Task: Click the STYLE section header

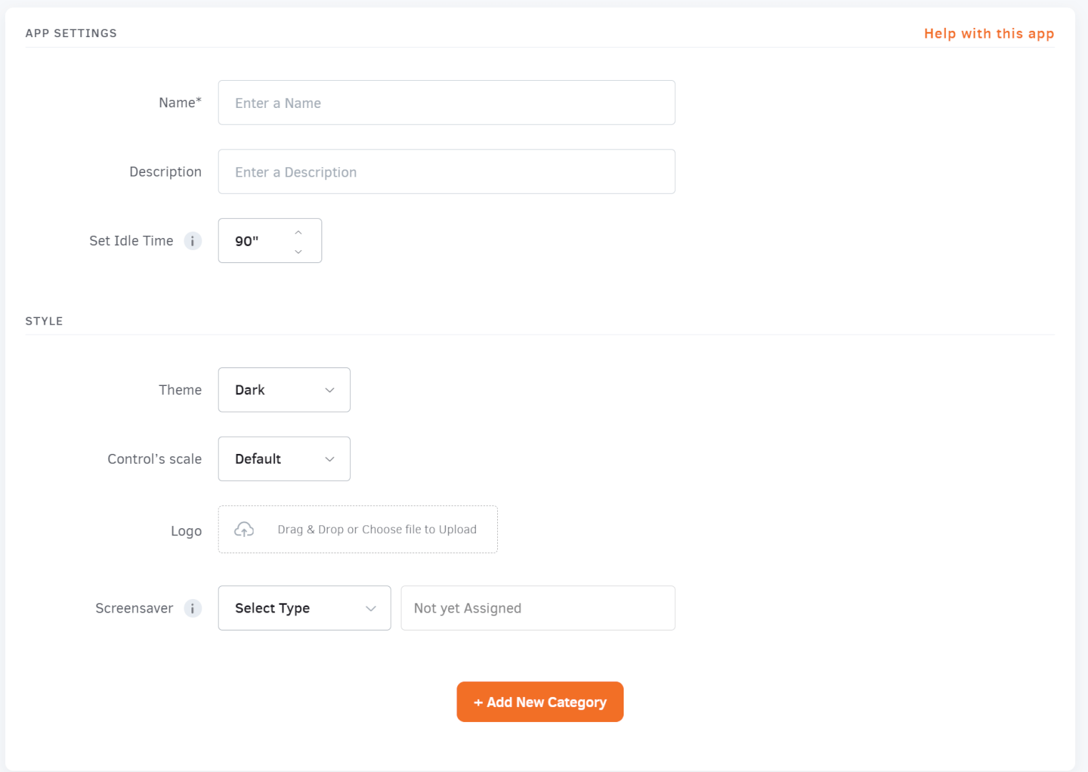Action: coord(44,321)
